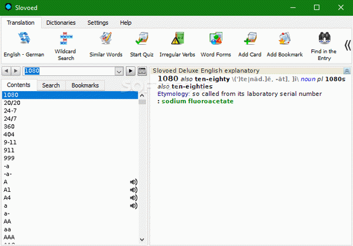Open the Irregular Verbs tool
353x246 pixels.
[177, 40]
